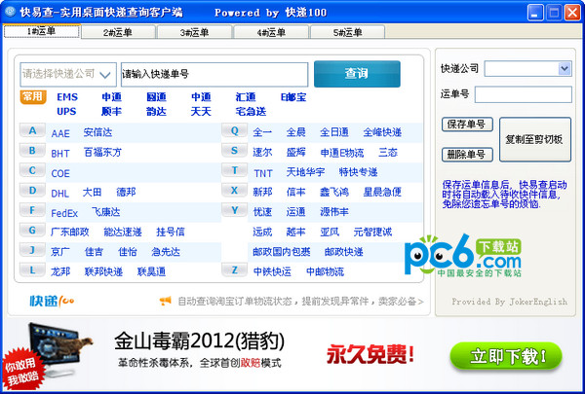Click the letter J index icon
The height and width of the screenshot is (394, 585).
point(32,250)
